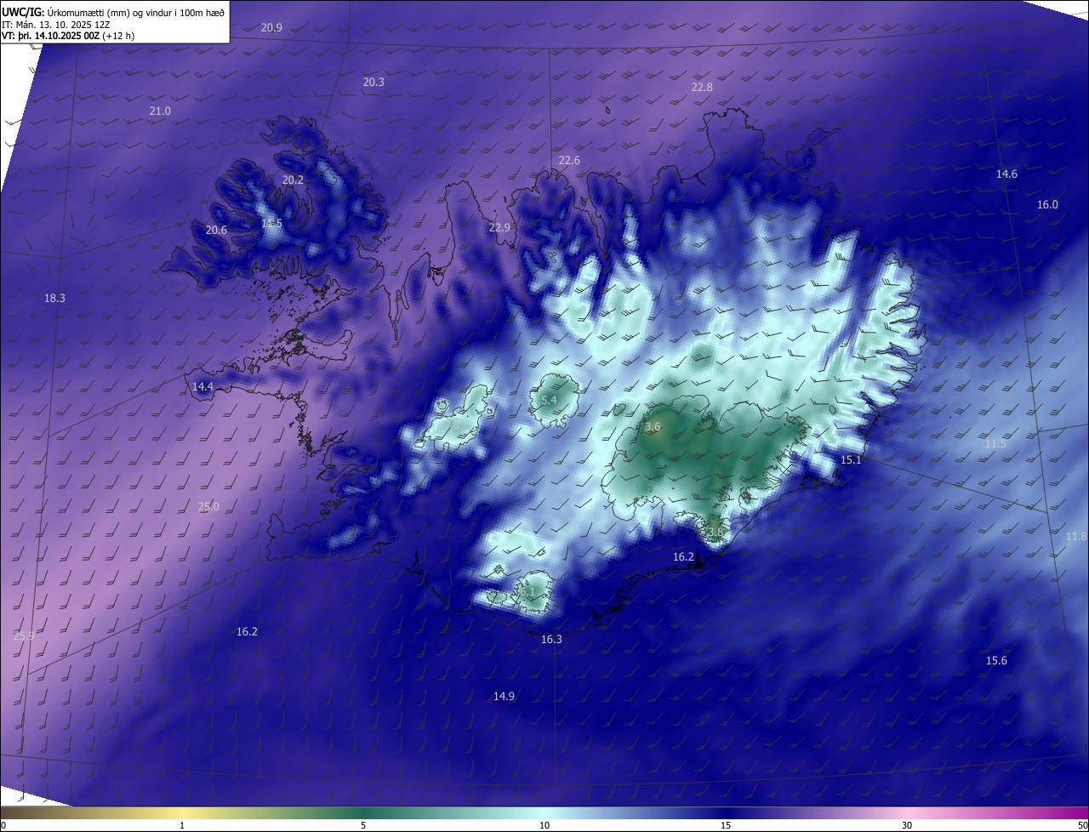
Task: Select the 14.4 value label
Action: 202,386
